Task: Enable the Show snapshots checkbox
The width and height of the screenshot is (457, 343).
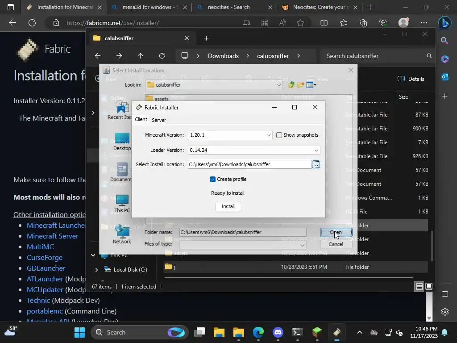Action: pos(279,135)
